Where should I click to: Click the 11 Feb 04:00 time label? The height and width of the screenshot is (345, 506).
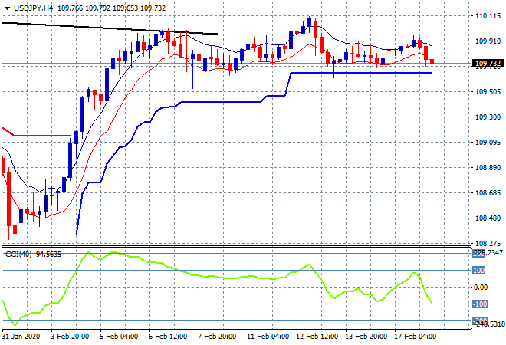[x=268, y=337]
